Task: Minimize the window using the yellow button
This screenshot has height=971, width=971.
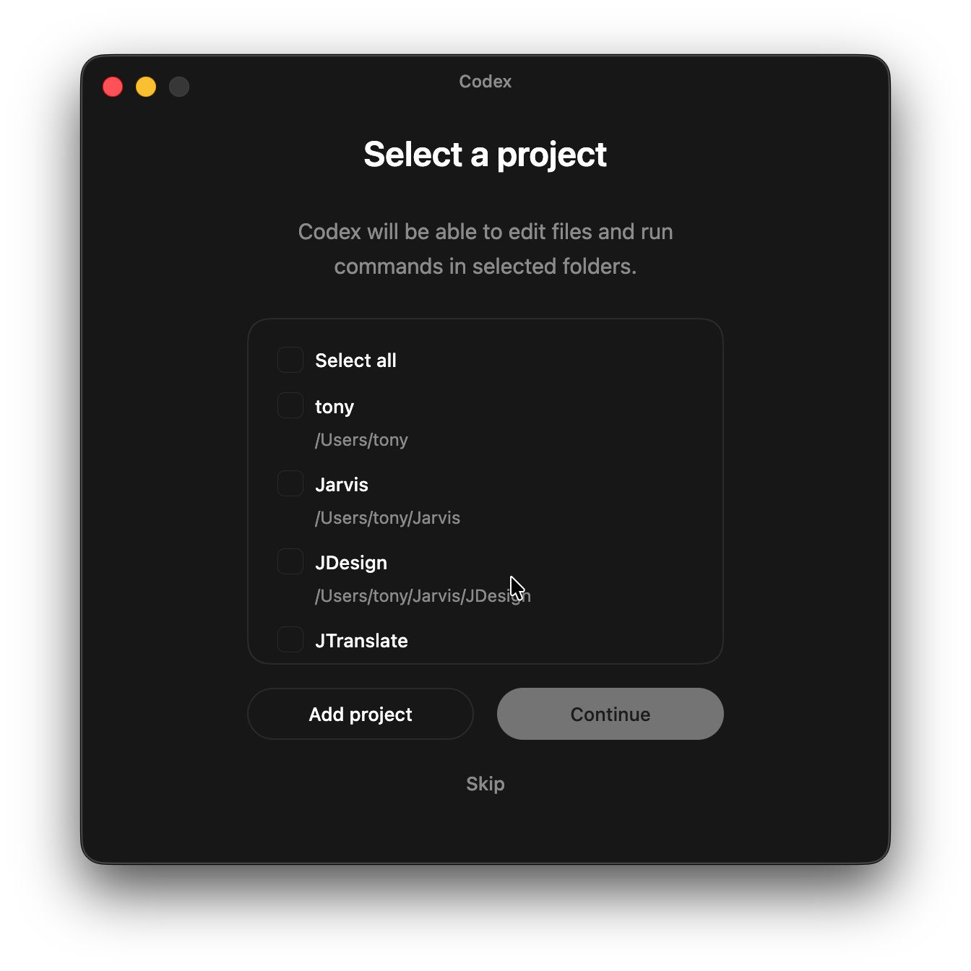Action: pyautogui.click(x=146, y=87)
